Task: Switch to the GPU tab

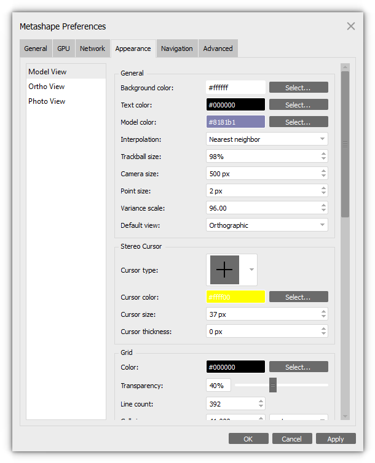Action: click(x=63, y=49)
